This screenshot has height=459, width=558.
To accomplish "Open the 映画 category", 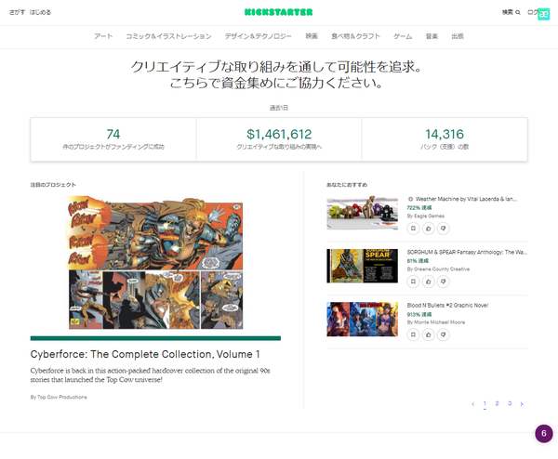I will pos(312,36).
